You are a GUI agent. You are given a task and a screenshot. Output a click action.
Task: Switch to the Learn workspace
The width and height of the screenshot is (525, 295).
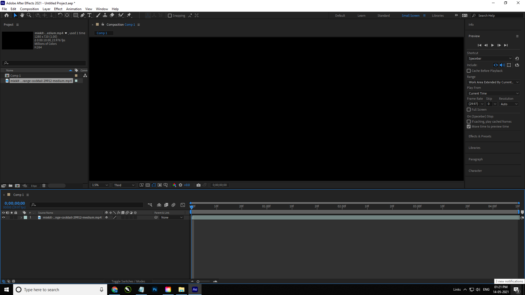[361, 16]
